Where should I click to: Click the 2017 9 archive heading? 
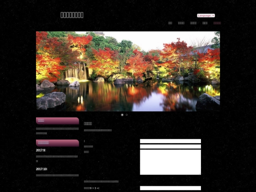pyautogui.click(x=41, y=150)
